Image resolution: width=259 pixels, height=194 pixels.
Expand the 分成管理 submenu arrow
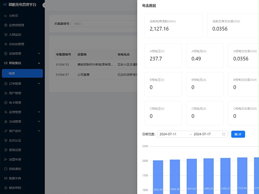pos(39,122)
